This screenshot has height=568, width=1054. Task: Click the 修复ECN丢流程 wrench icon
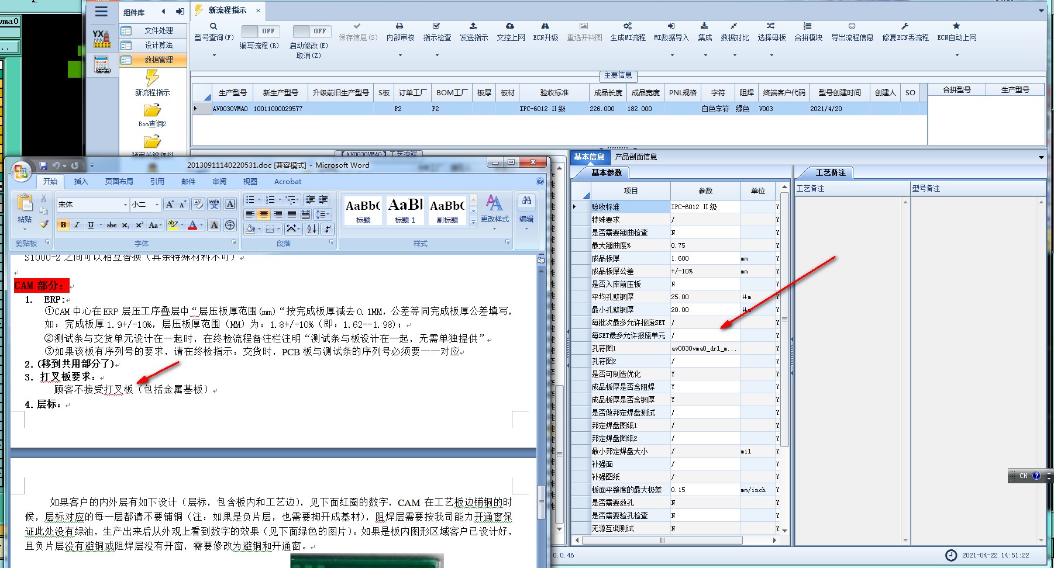pyautogui.click(x=904, y=26)
